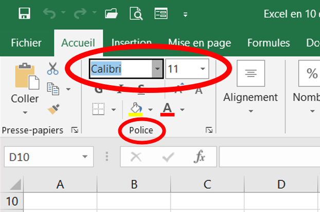Select column D header
Image resolution: width=320 pixels, height=212 pixels.
[x=281, y=184]
